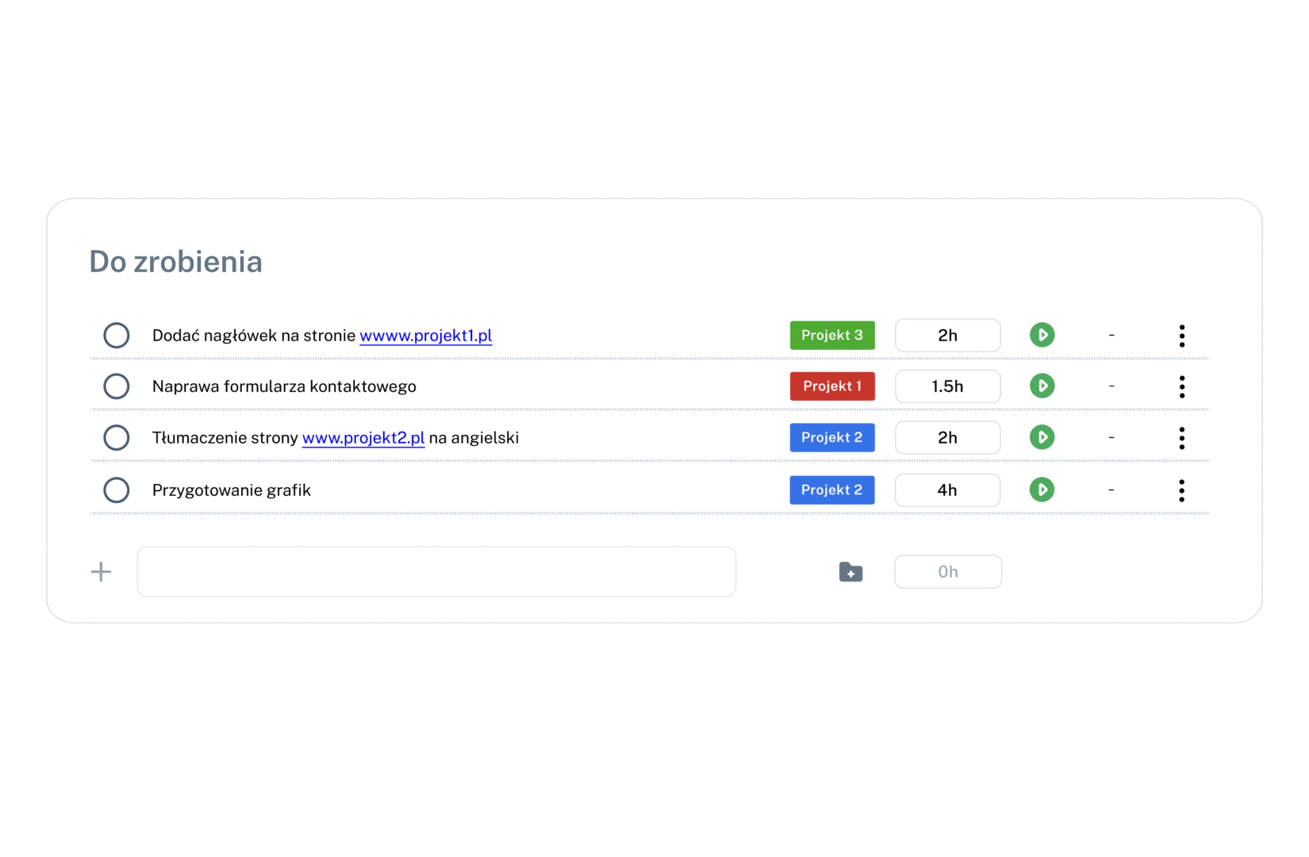Click the plus icon to add task
The image size is (1309, 857).
pyautogui.click(x=101, y=571)
